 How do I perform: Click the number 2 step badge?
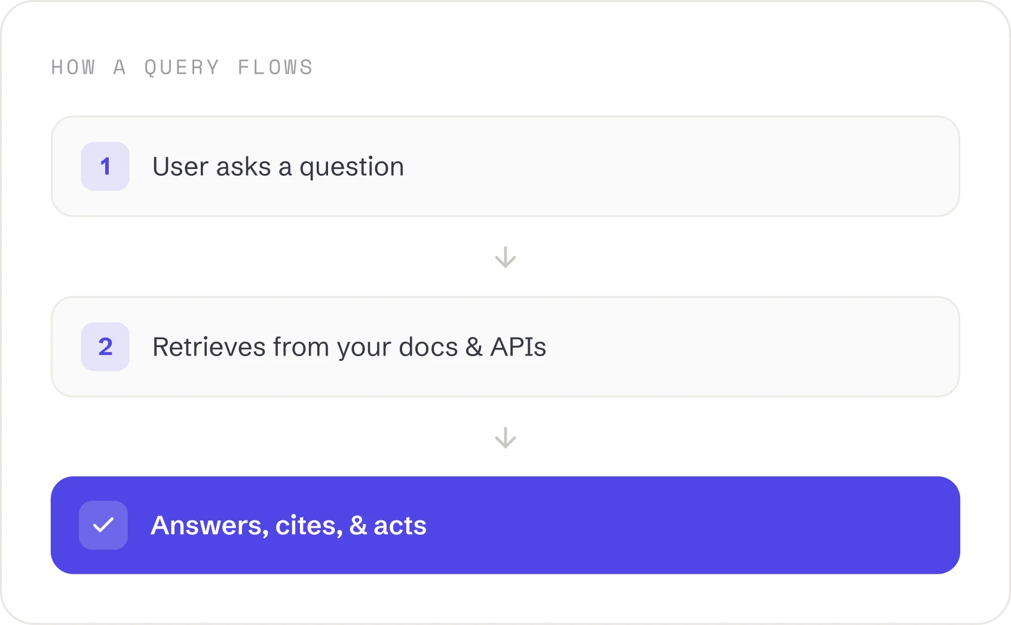point(105,347)
